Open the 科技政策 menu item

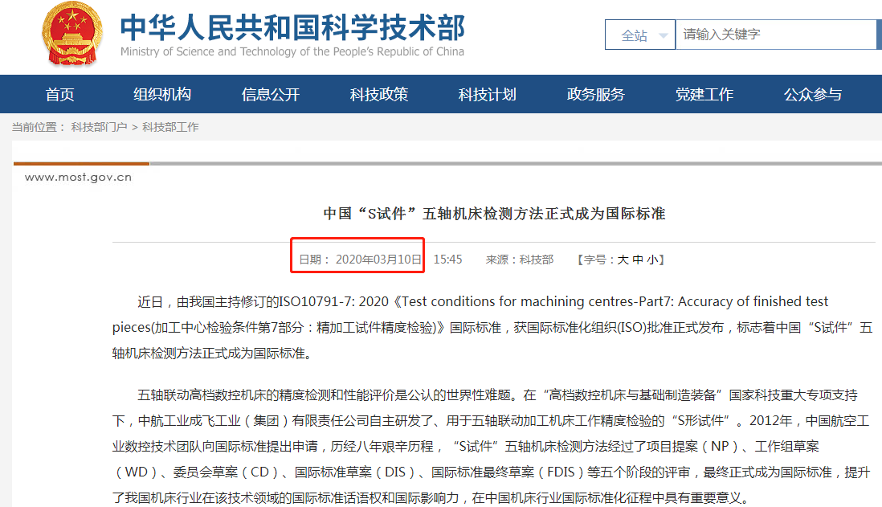pyautogui.click(x=379, y=95)
